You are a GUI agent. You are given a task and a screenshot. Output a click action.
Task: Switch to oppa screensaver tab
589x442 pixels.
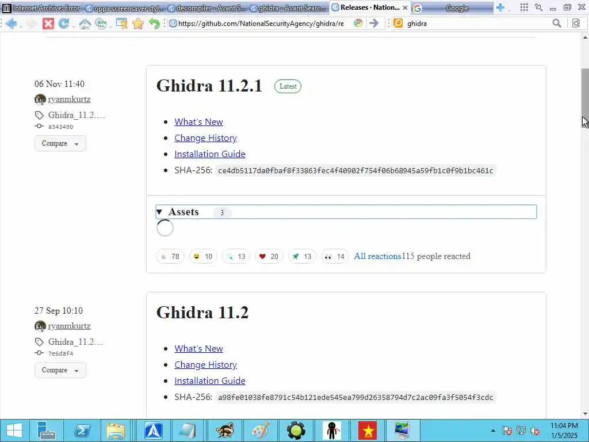tap(125, 7)
